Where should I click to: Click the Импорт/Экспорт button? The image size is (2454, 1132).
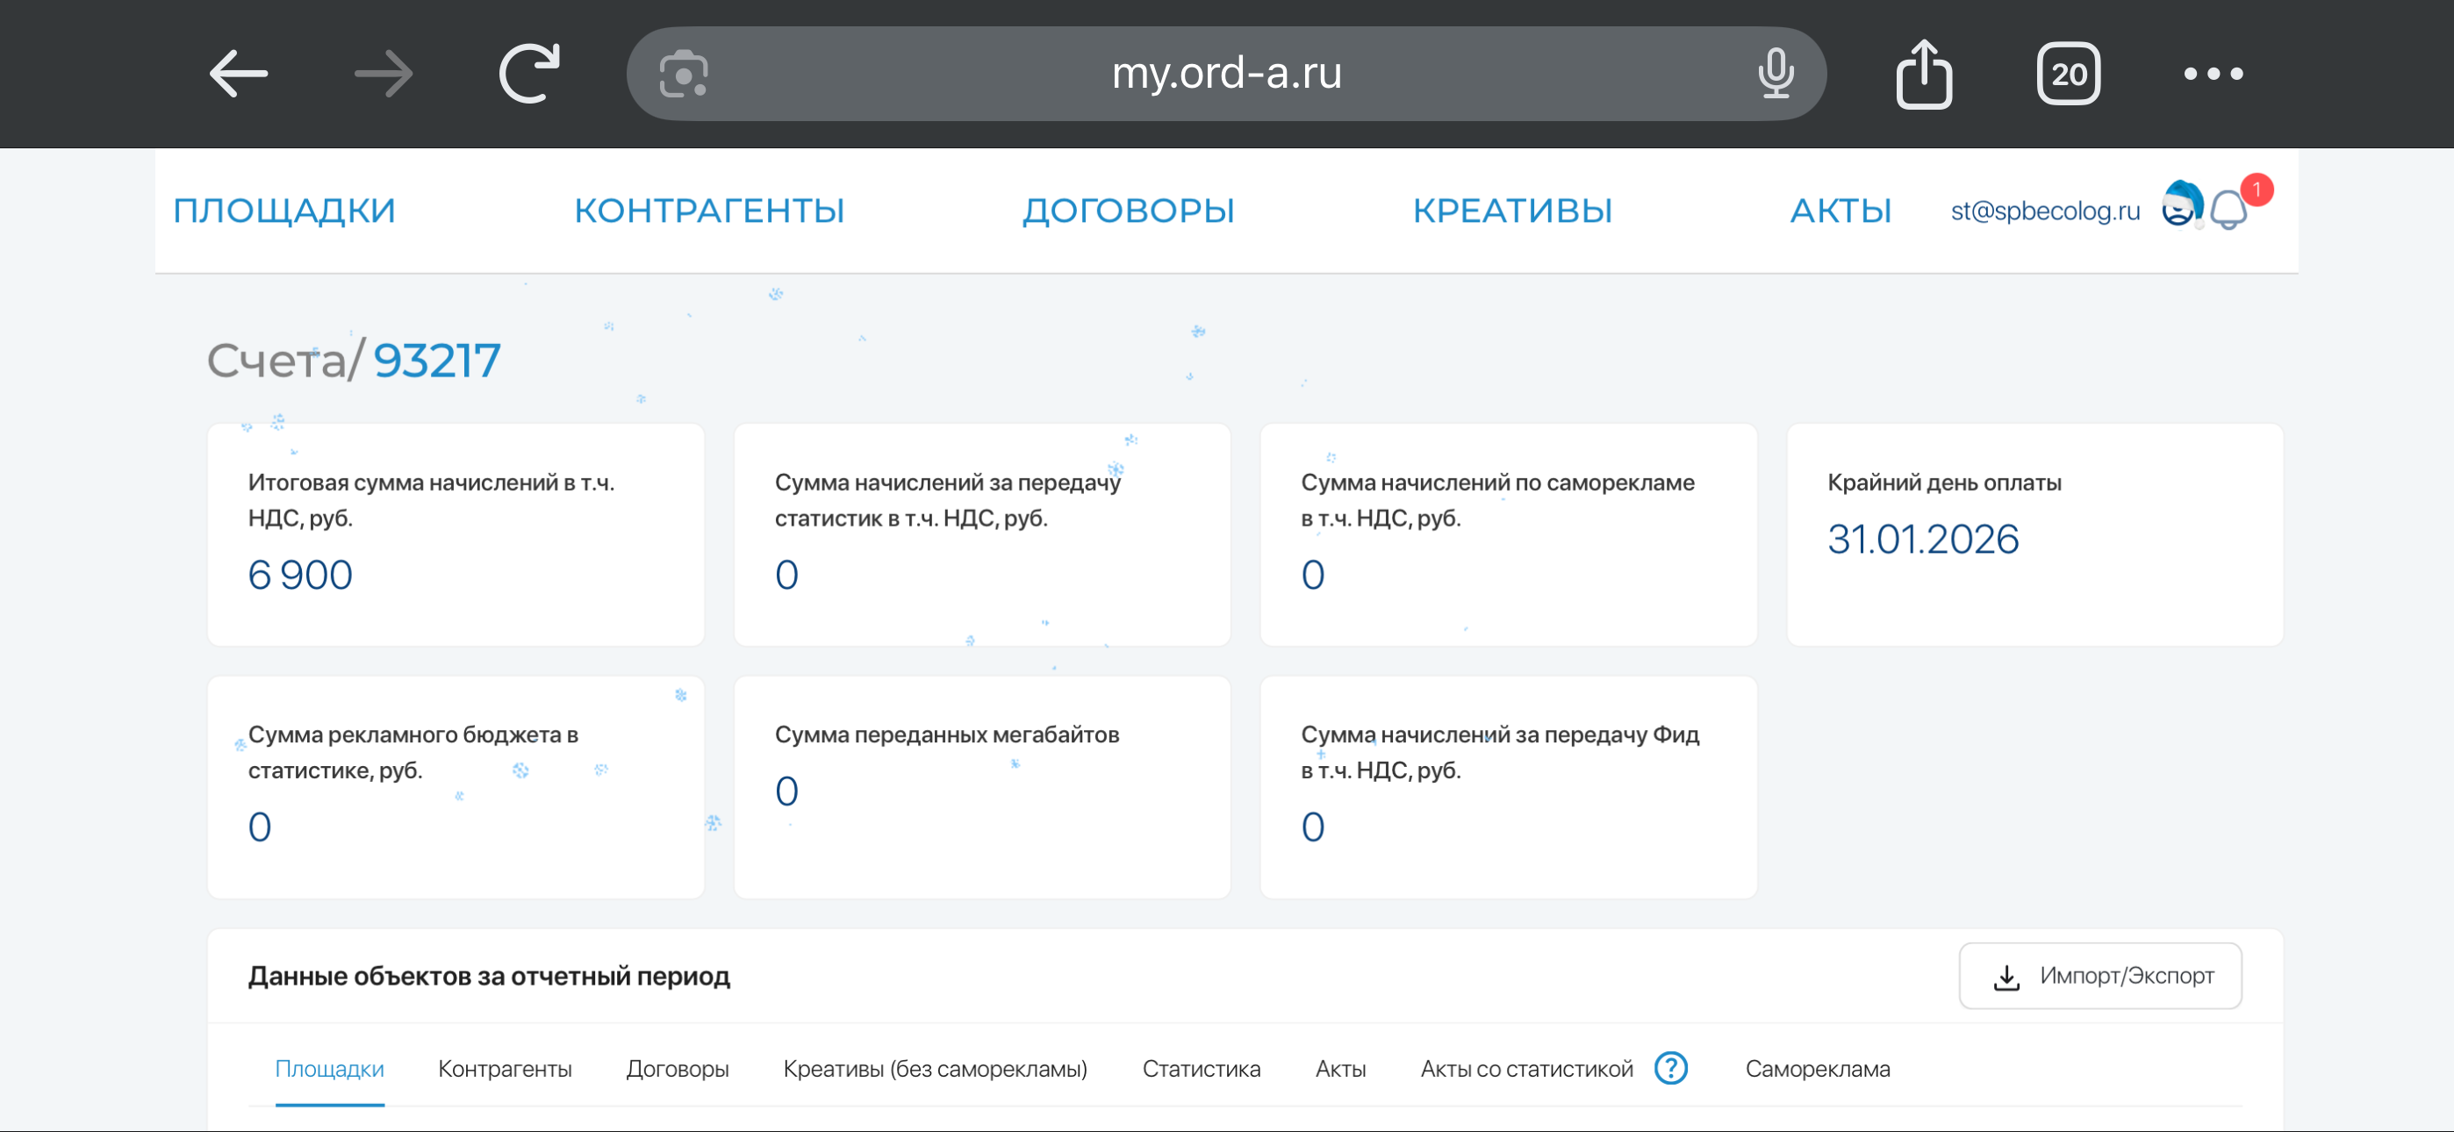pos(2099,976)
